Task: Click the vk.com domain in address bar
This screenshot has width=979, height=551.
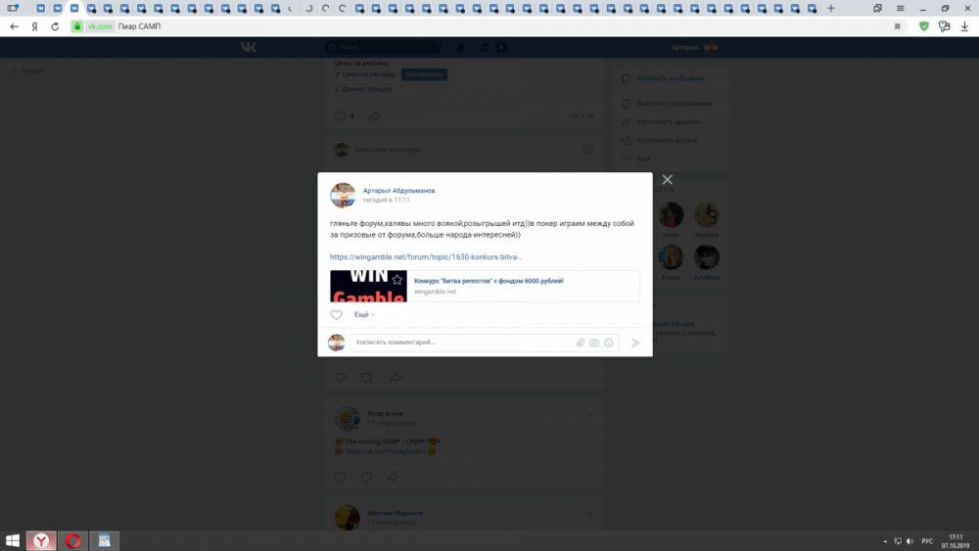Action: click(x=99, y=26)
